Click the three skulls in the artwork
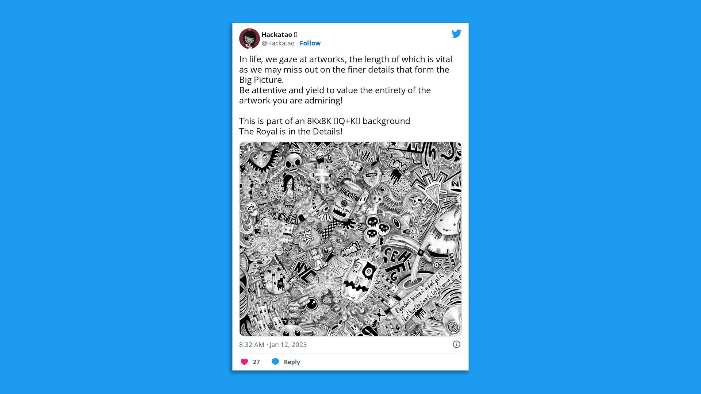701x394 pixels. click(377, 227)
